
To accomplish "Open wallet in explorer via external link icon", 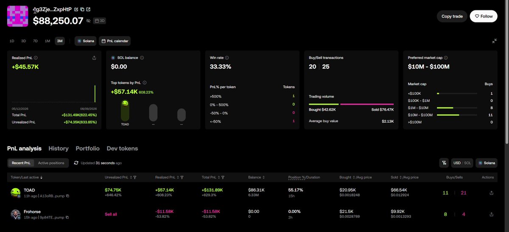I will click(x=88, y=9).
